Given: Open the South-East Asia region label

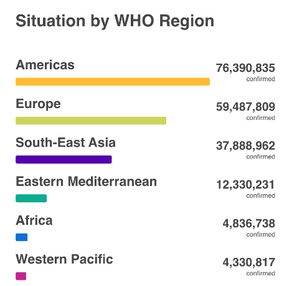Looking at the screenshot, I should tap(65, 142).
